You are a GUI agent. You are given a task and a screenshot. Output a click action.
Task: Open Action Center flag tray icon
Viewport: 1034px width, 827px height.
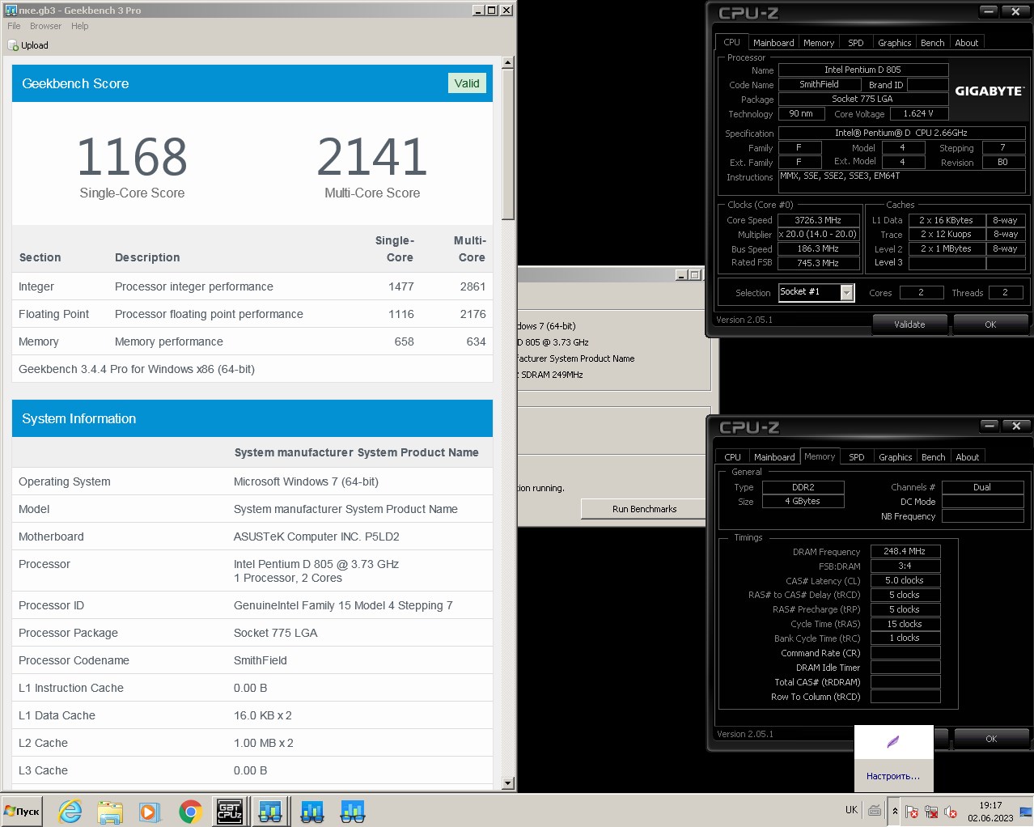coord(912,811)
